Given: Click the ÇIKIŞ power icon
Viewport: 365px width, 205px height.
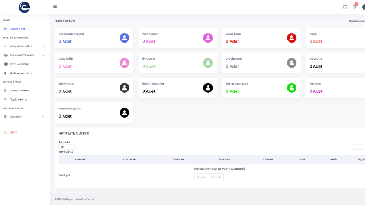Looking at the screenshot, I should [x=6, y=132].
